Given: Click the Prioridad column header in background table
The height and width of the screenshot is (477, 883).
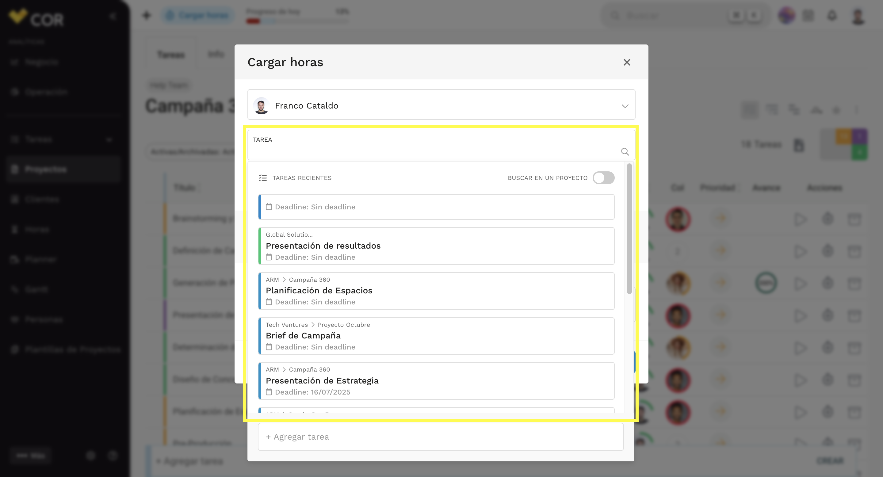Looking at the screenshot, I should [x=718, y=187].
